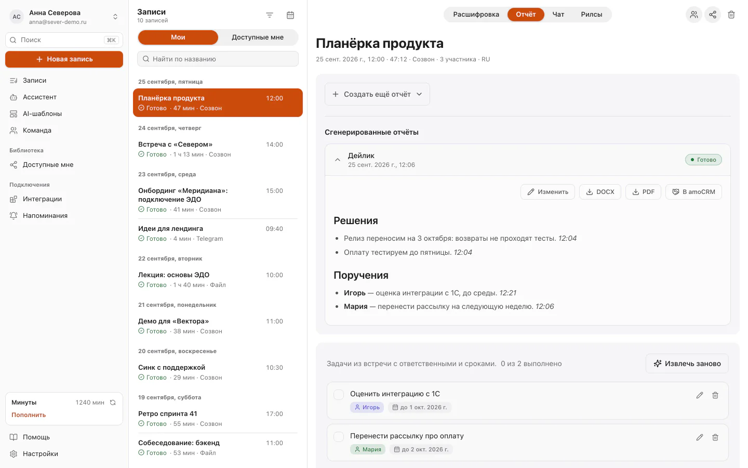
Task: Collapse the Дейлик report section
Action: (338, 160)
